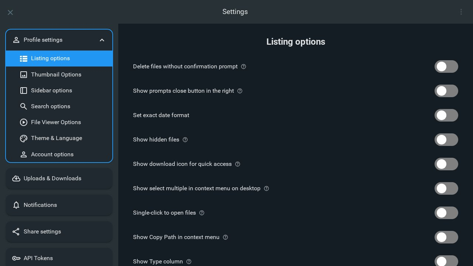Go to Sidebar options
473x266 pixels.
tap(59, 91)
